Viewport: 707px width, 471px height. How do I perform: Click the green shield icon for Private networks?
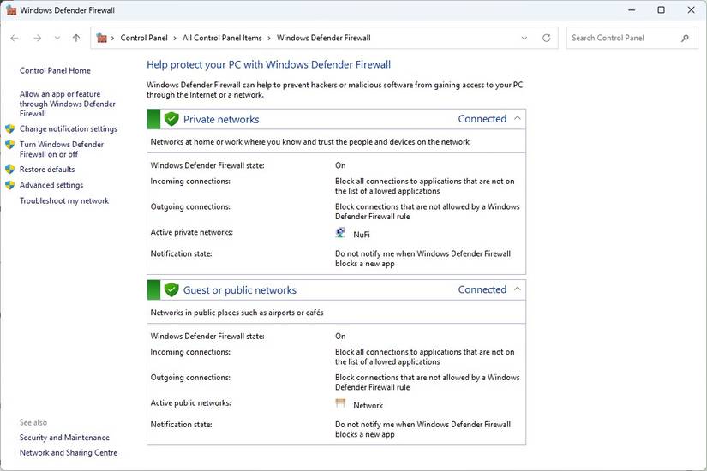point(171,119)
